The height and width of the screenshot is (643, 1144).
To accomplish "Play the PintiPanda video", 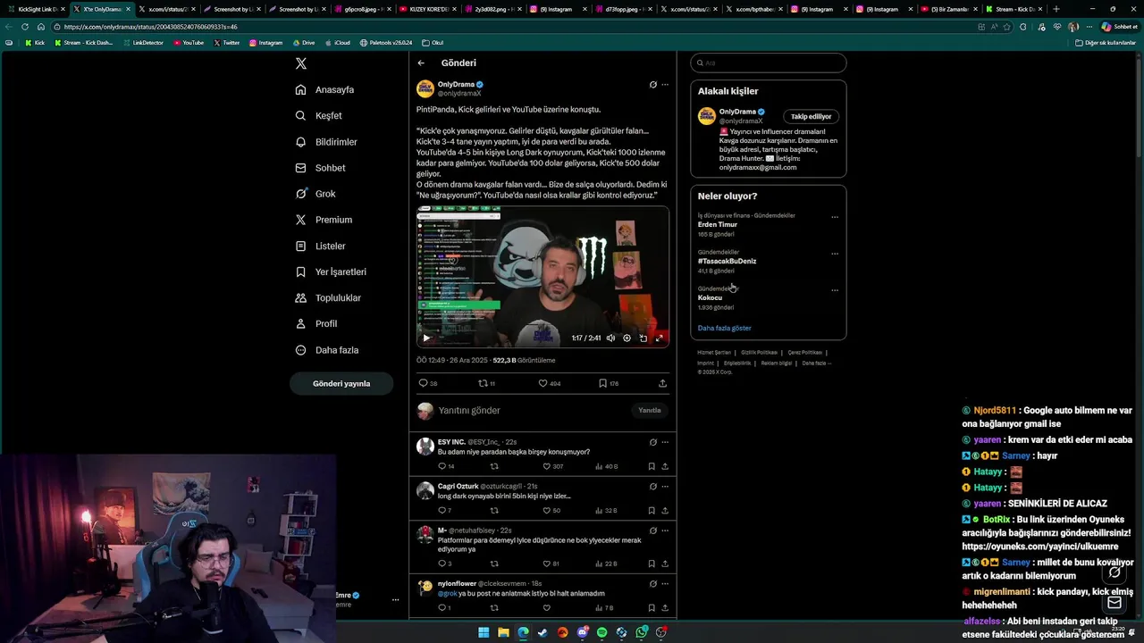I will pos(426,338).
